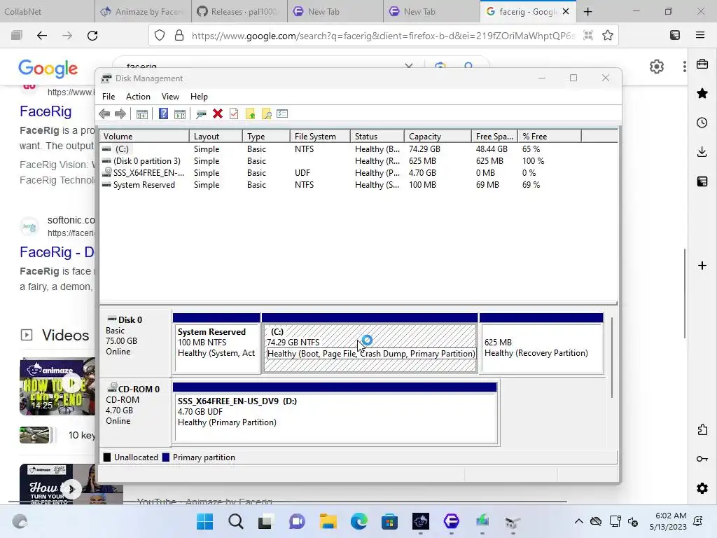Click the red X Delete icon
Image resolution: width=717 pixels, height=538 pixels.
(218, 114)
